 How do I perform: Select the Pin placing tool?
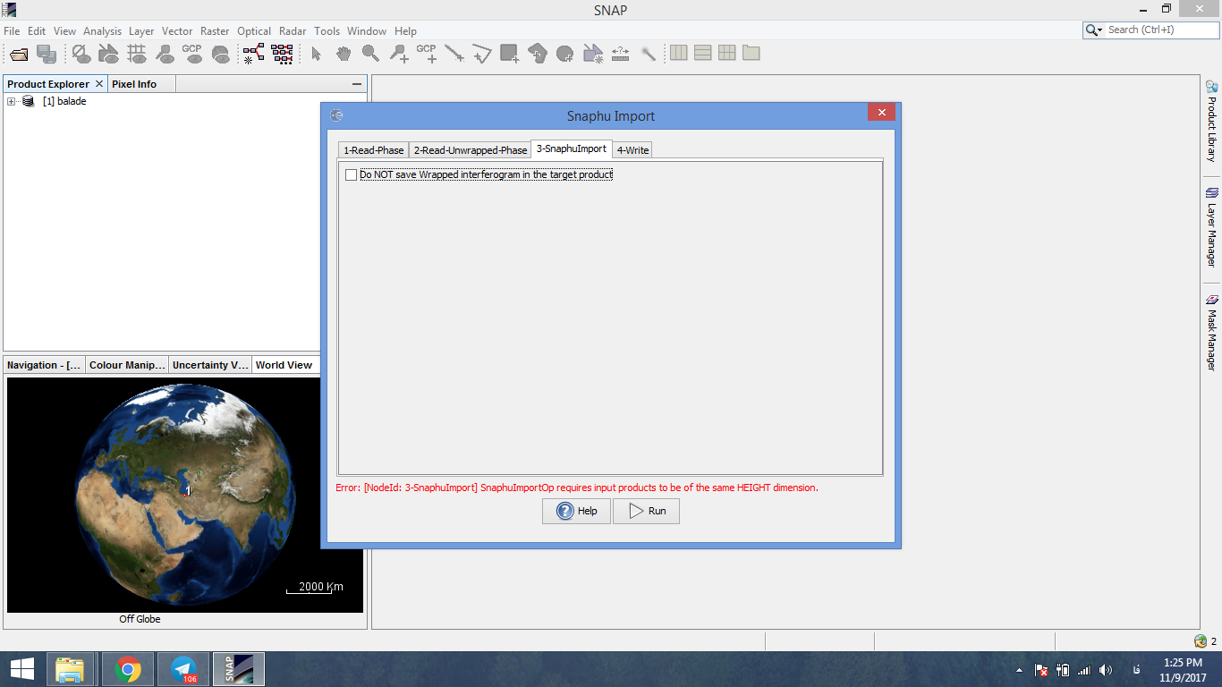pos(399,54)
